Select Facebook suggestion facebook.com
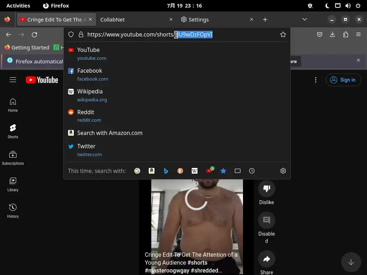 pos(177,74)
